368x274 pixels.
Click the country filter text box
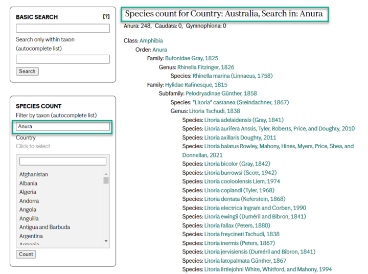[x=63, y=162]
